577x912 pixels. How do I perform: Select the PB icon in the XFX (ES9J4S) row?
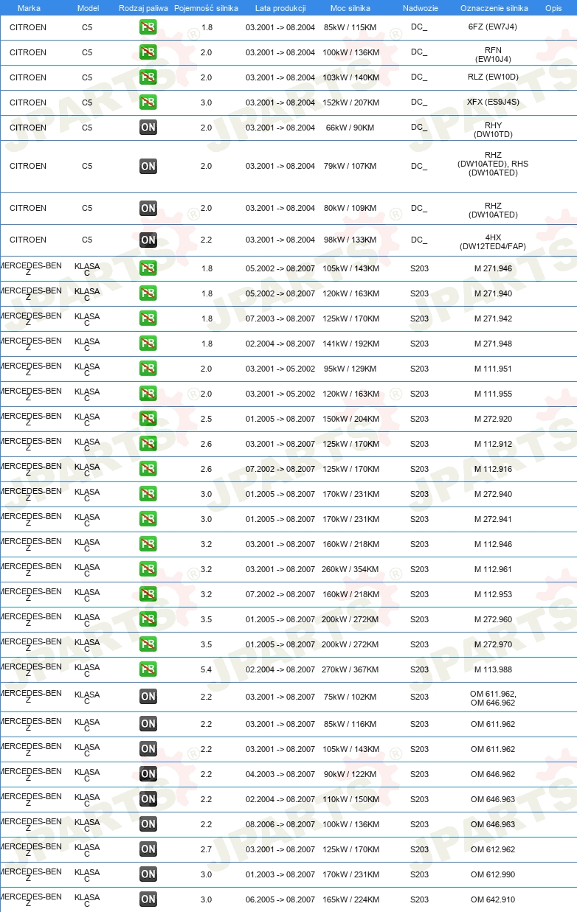[x=148, y=102]
